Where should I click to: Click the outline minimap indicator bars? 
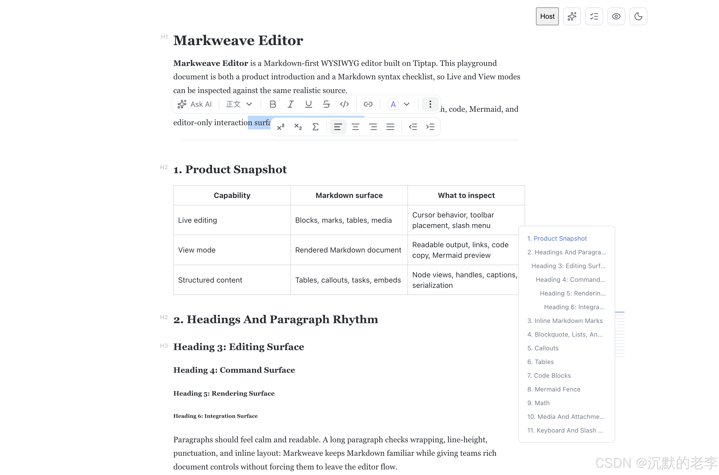click(620, 334)
